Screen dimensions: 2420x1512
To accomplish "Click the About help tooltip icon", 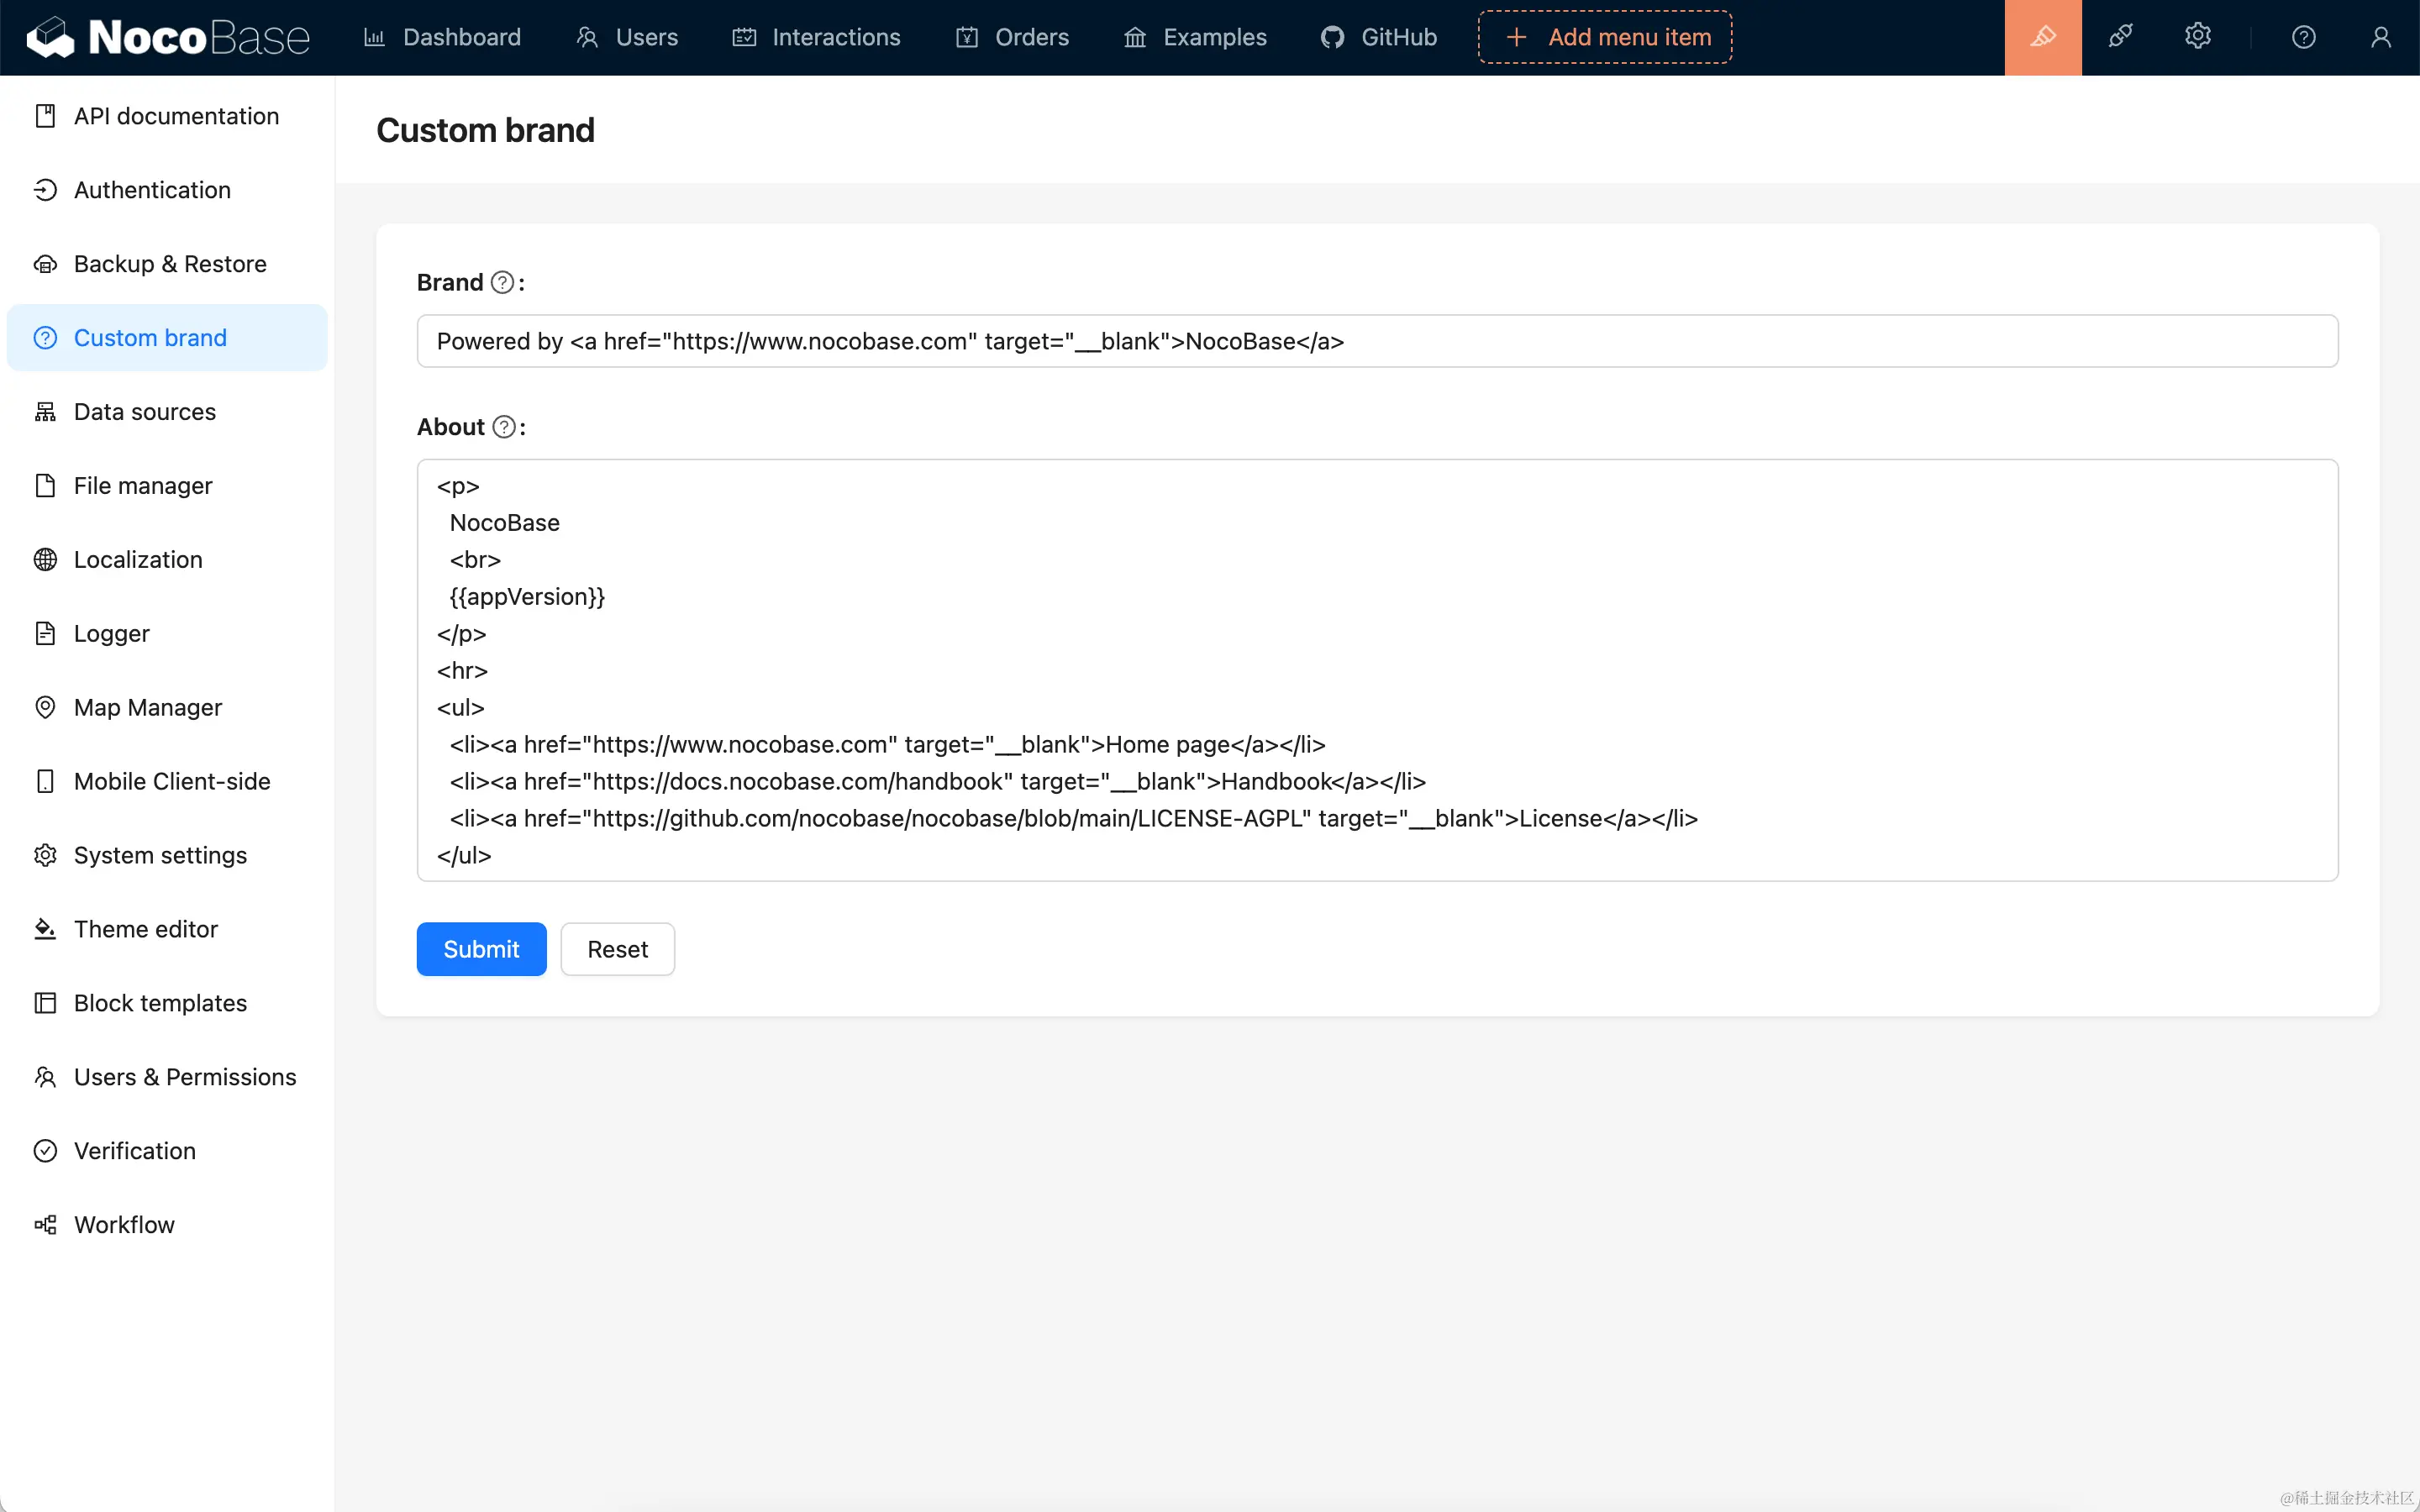I will (x=505, y=427).
